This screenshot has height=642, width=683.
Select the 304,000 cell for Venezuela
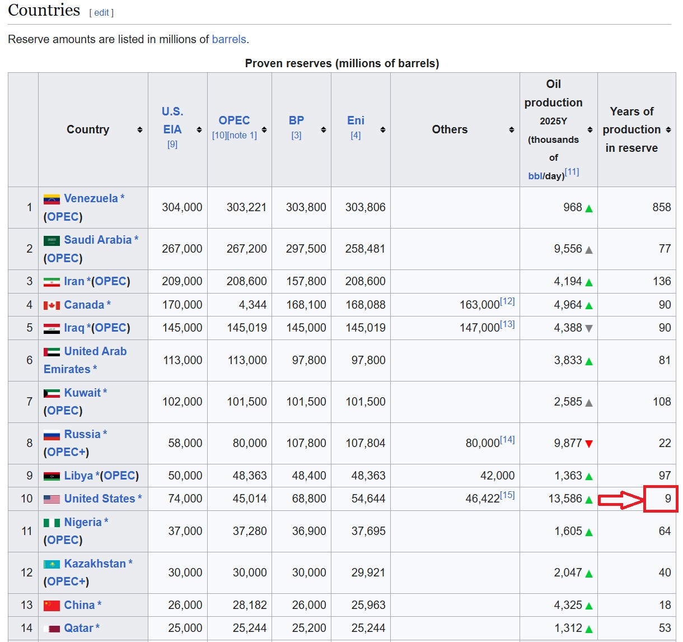pos(177,207)
